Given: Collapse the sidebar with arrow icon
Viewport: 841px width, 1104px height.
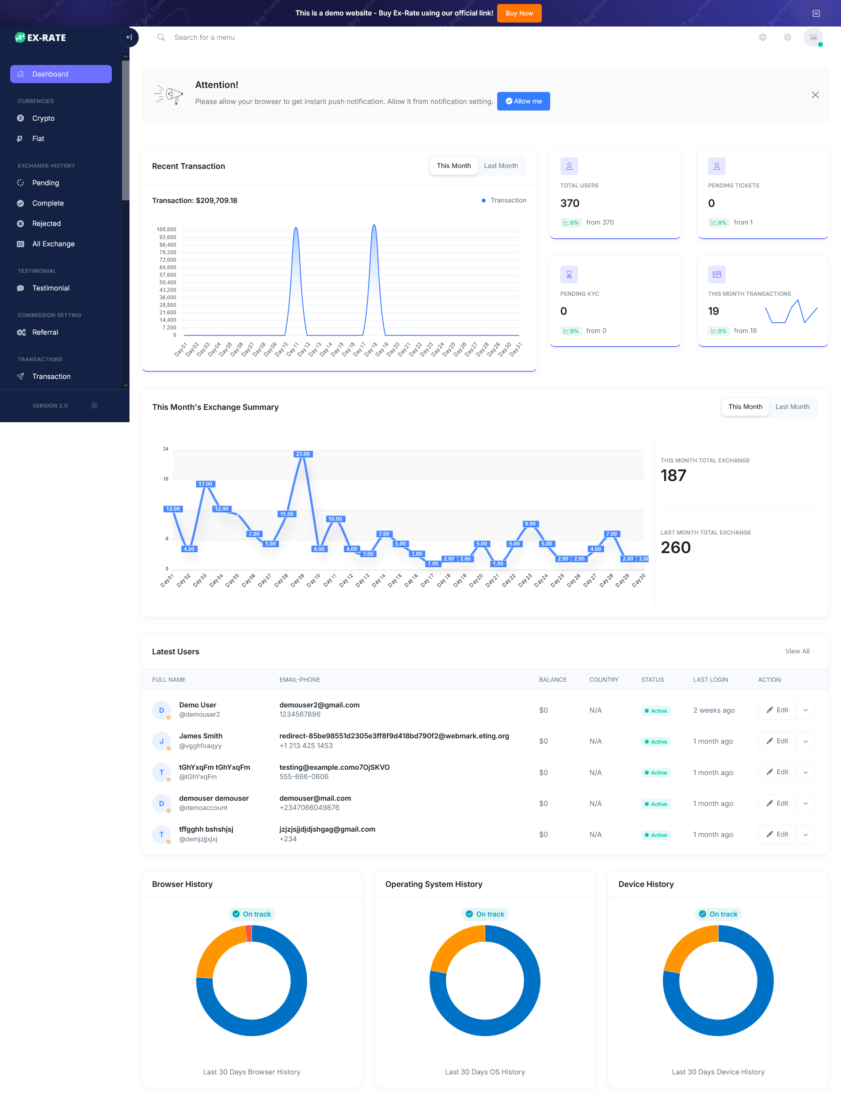Looking at the screenshot, I should pyautogui.click(x=129, y=37).
